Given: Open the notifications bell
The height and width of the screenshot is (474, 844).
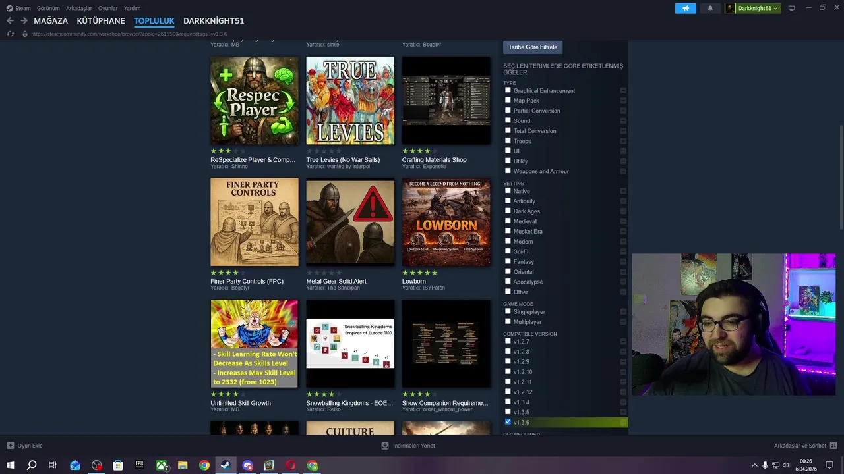Looking at the screenshot, I should click(x=710, y=8).
